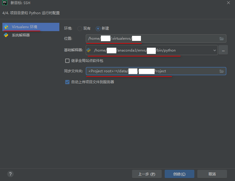Image resolution: width=235 pixels, height=181 pixels.
Task: Click the 基础解释器: label
Action: [x=73, y=50]
